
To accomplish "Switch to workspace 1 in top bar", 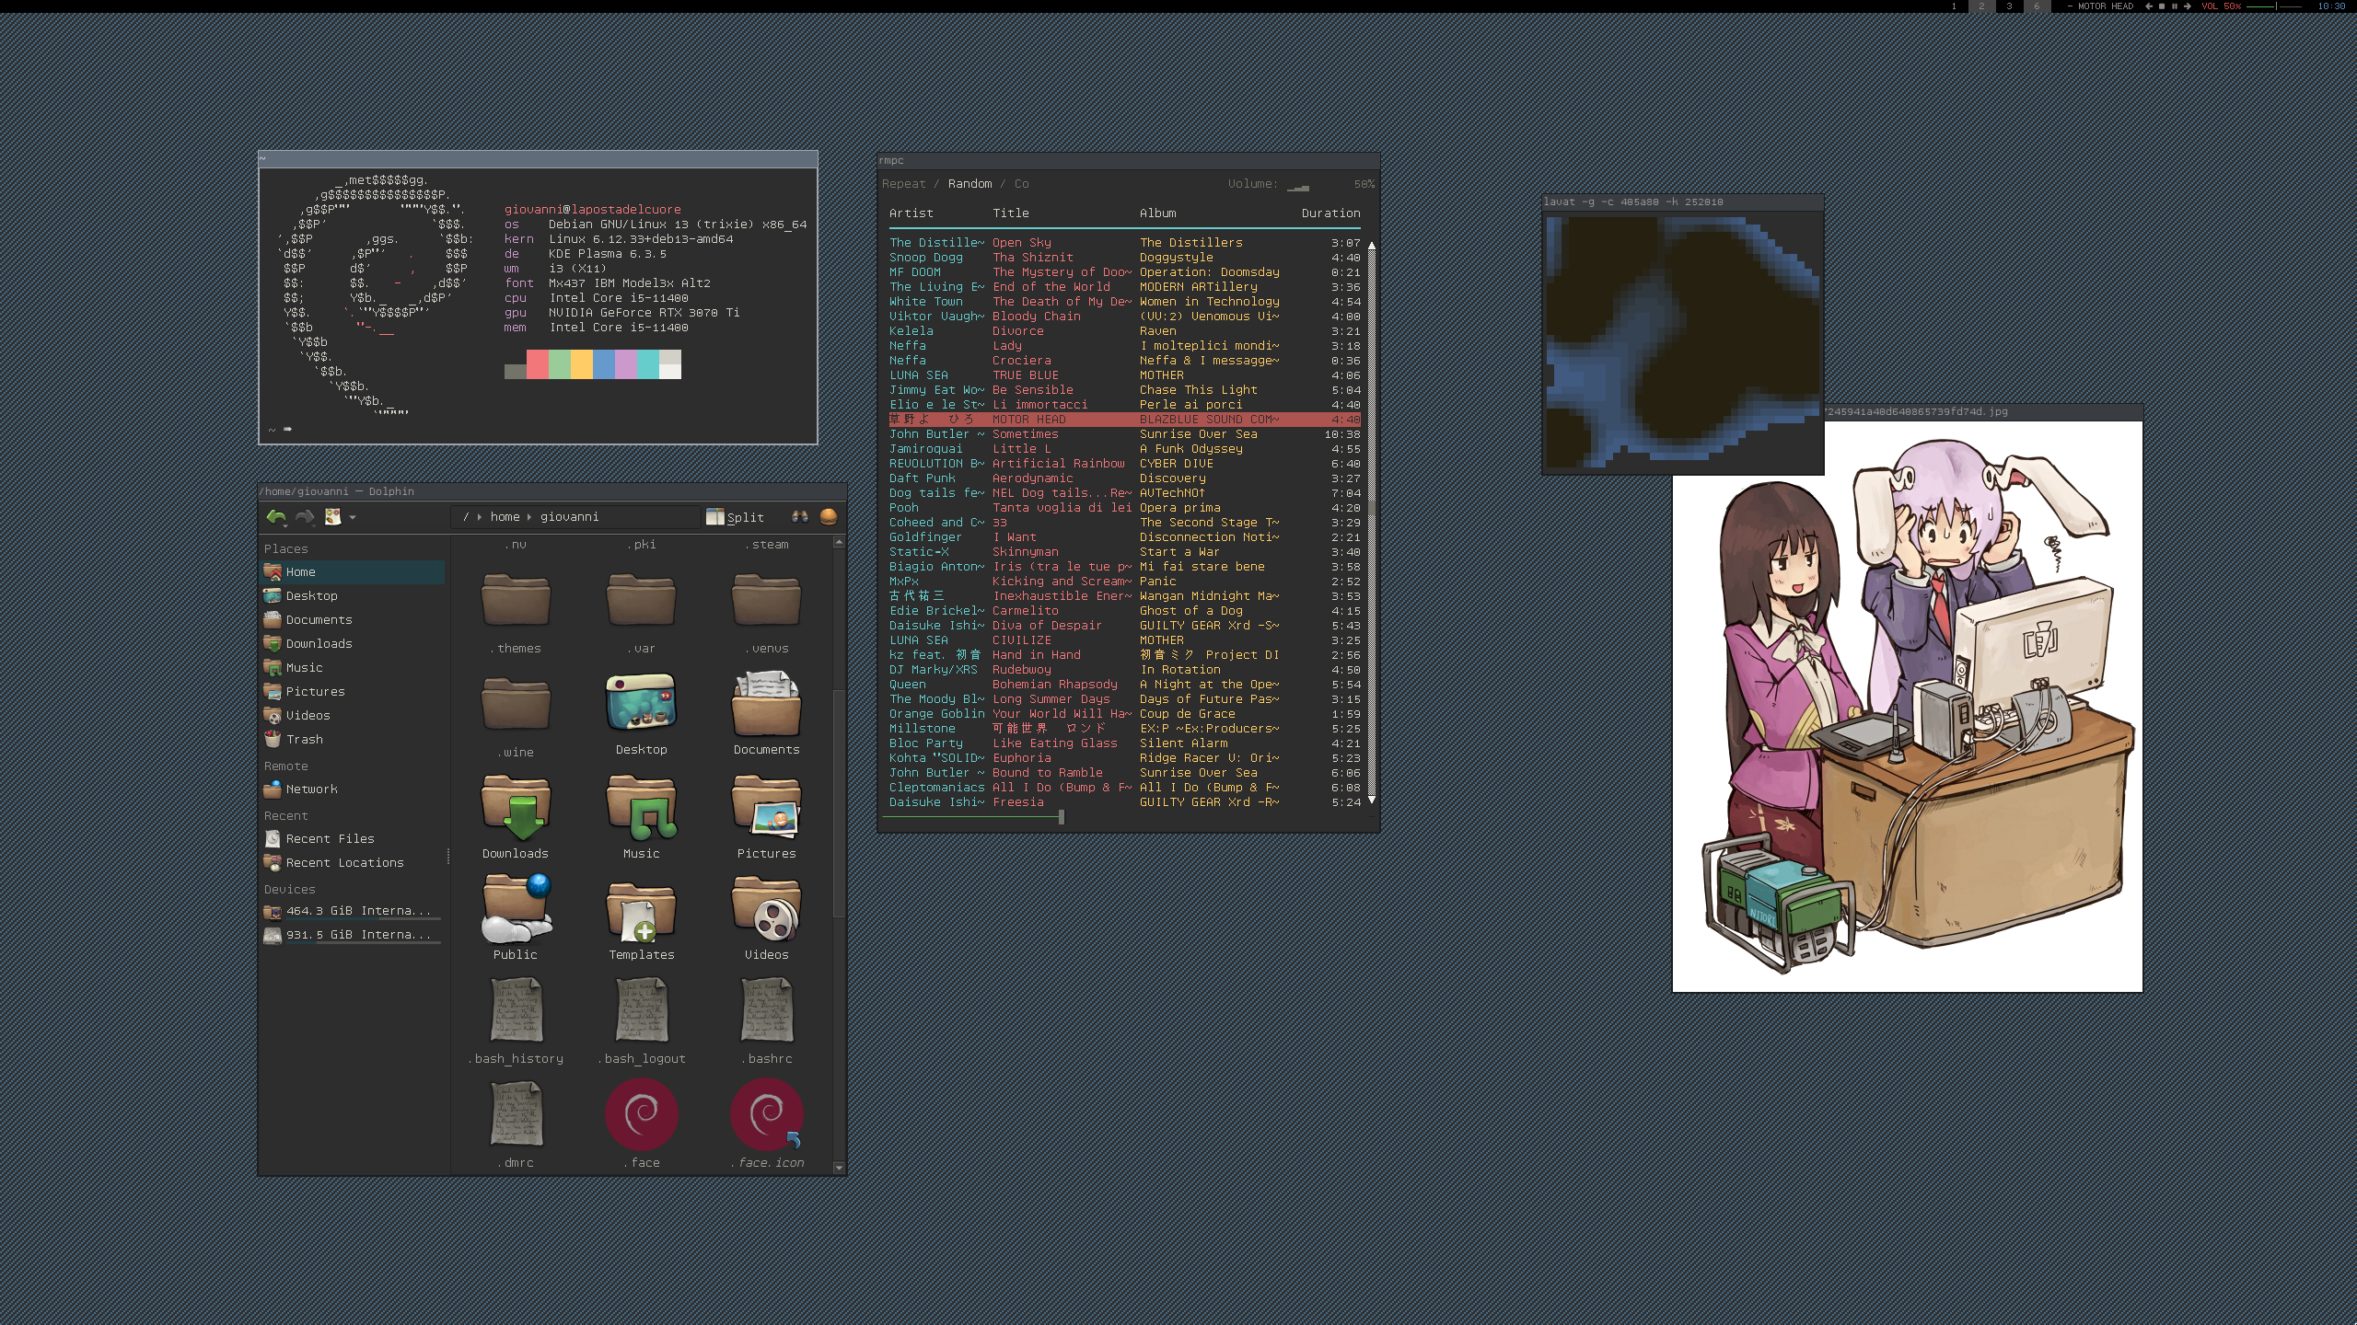I will [1954, 6].
